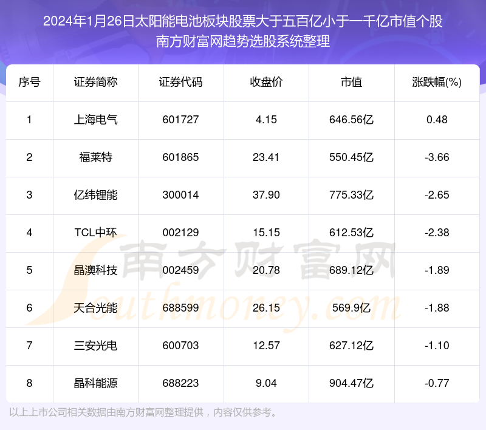Click closing price 37.90
The height and width of the screenshot is (430, 486).
tap(266, 195)
